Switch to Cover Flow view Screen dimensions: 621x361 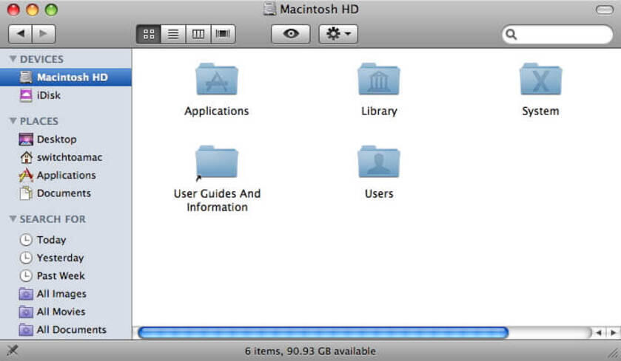click(x=223, y=34)
